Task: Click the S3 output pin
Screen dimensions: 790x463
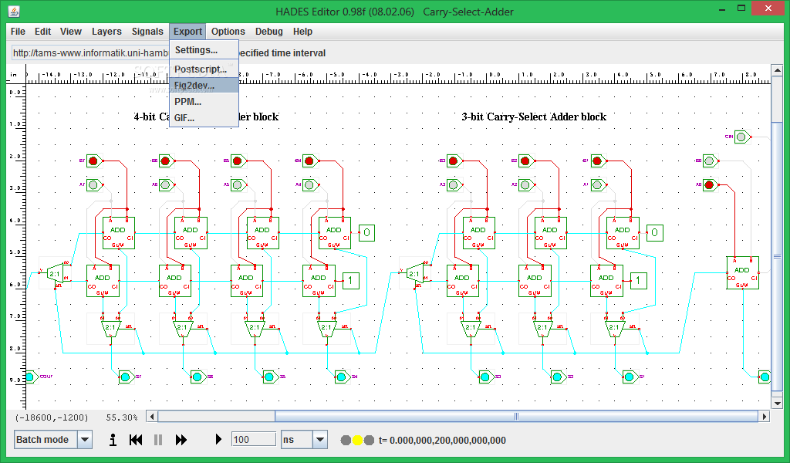Action: (x=486, y=377)
